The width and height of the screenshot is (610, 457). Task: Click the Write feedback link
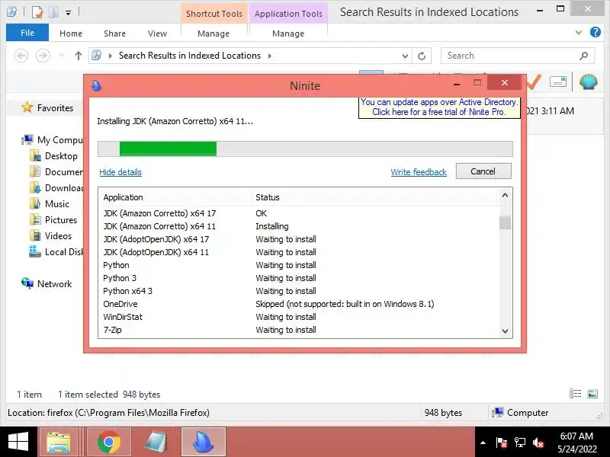[419, 172]
